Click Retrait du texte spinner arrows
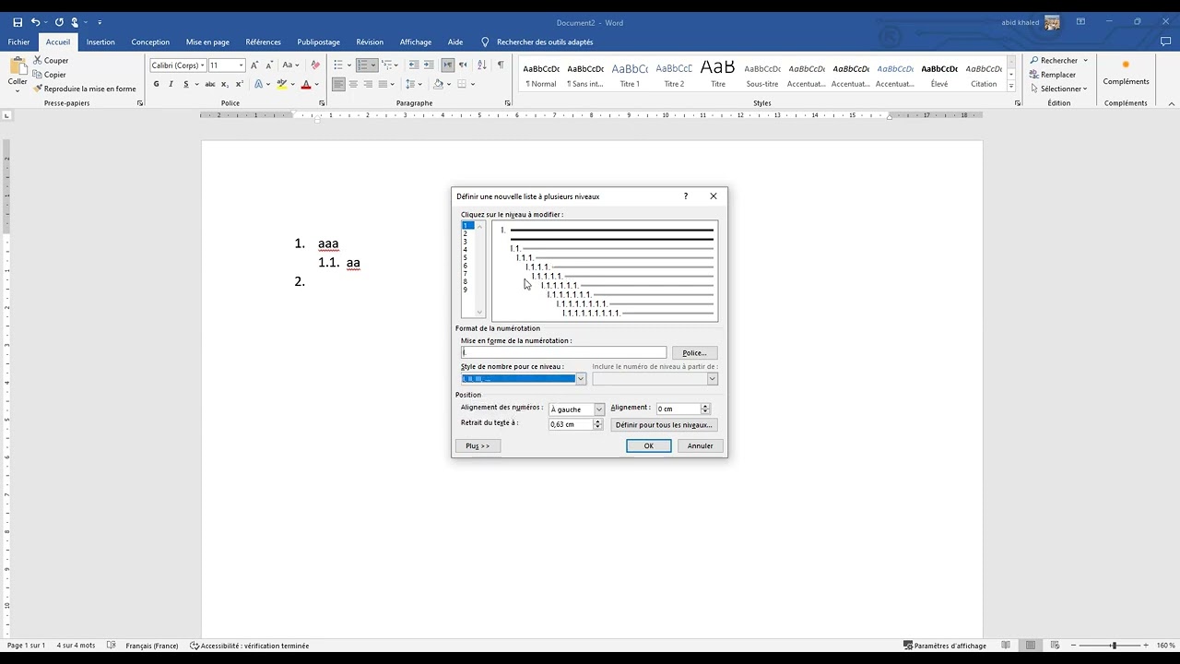 point(597,424)
